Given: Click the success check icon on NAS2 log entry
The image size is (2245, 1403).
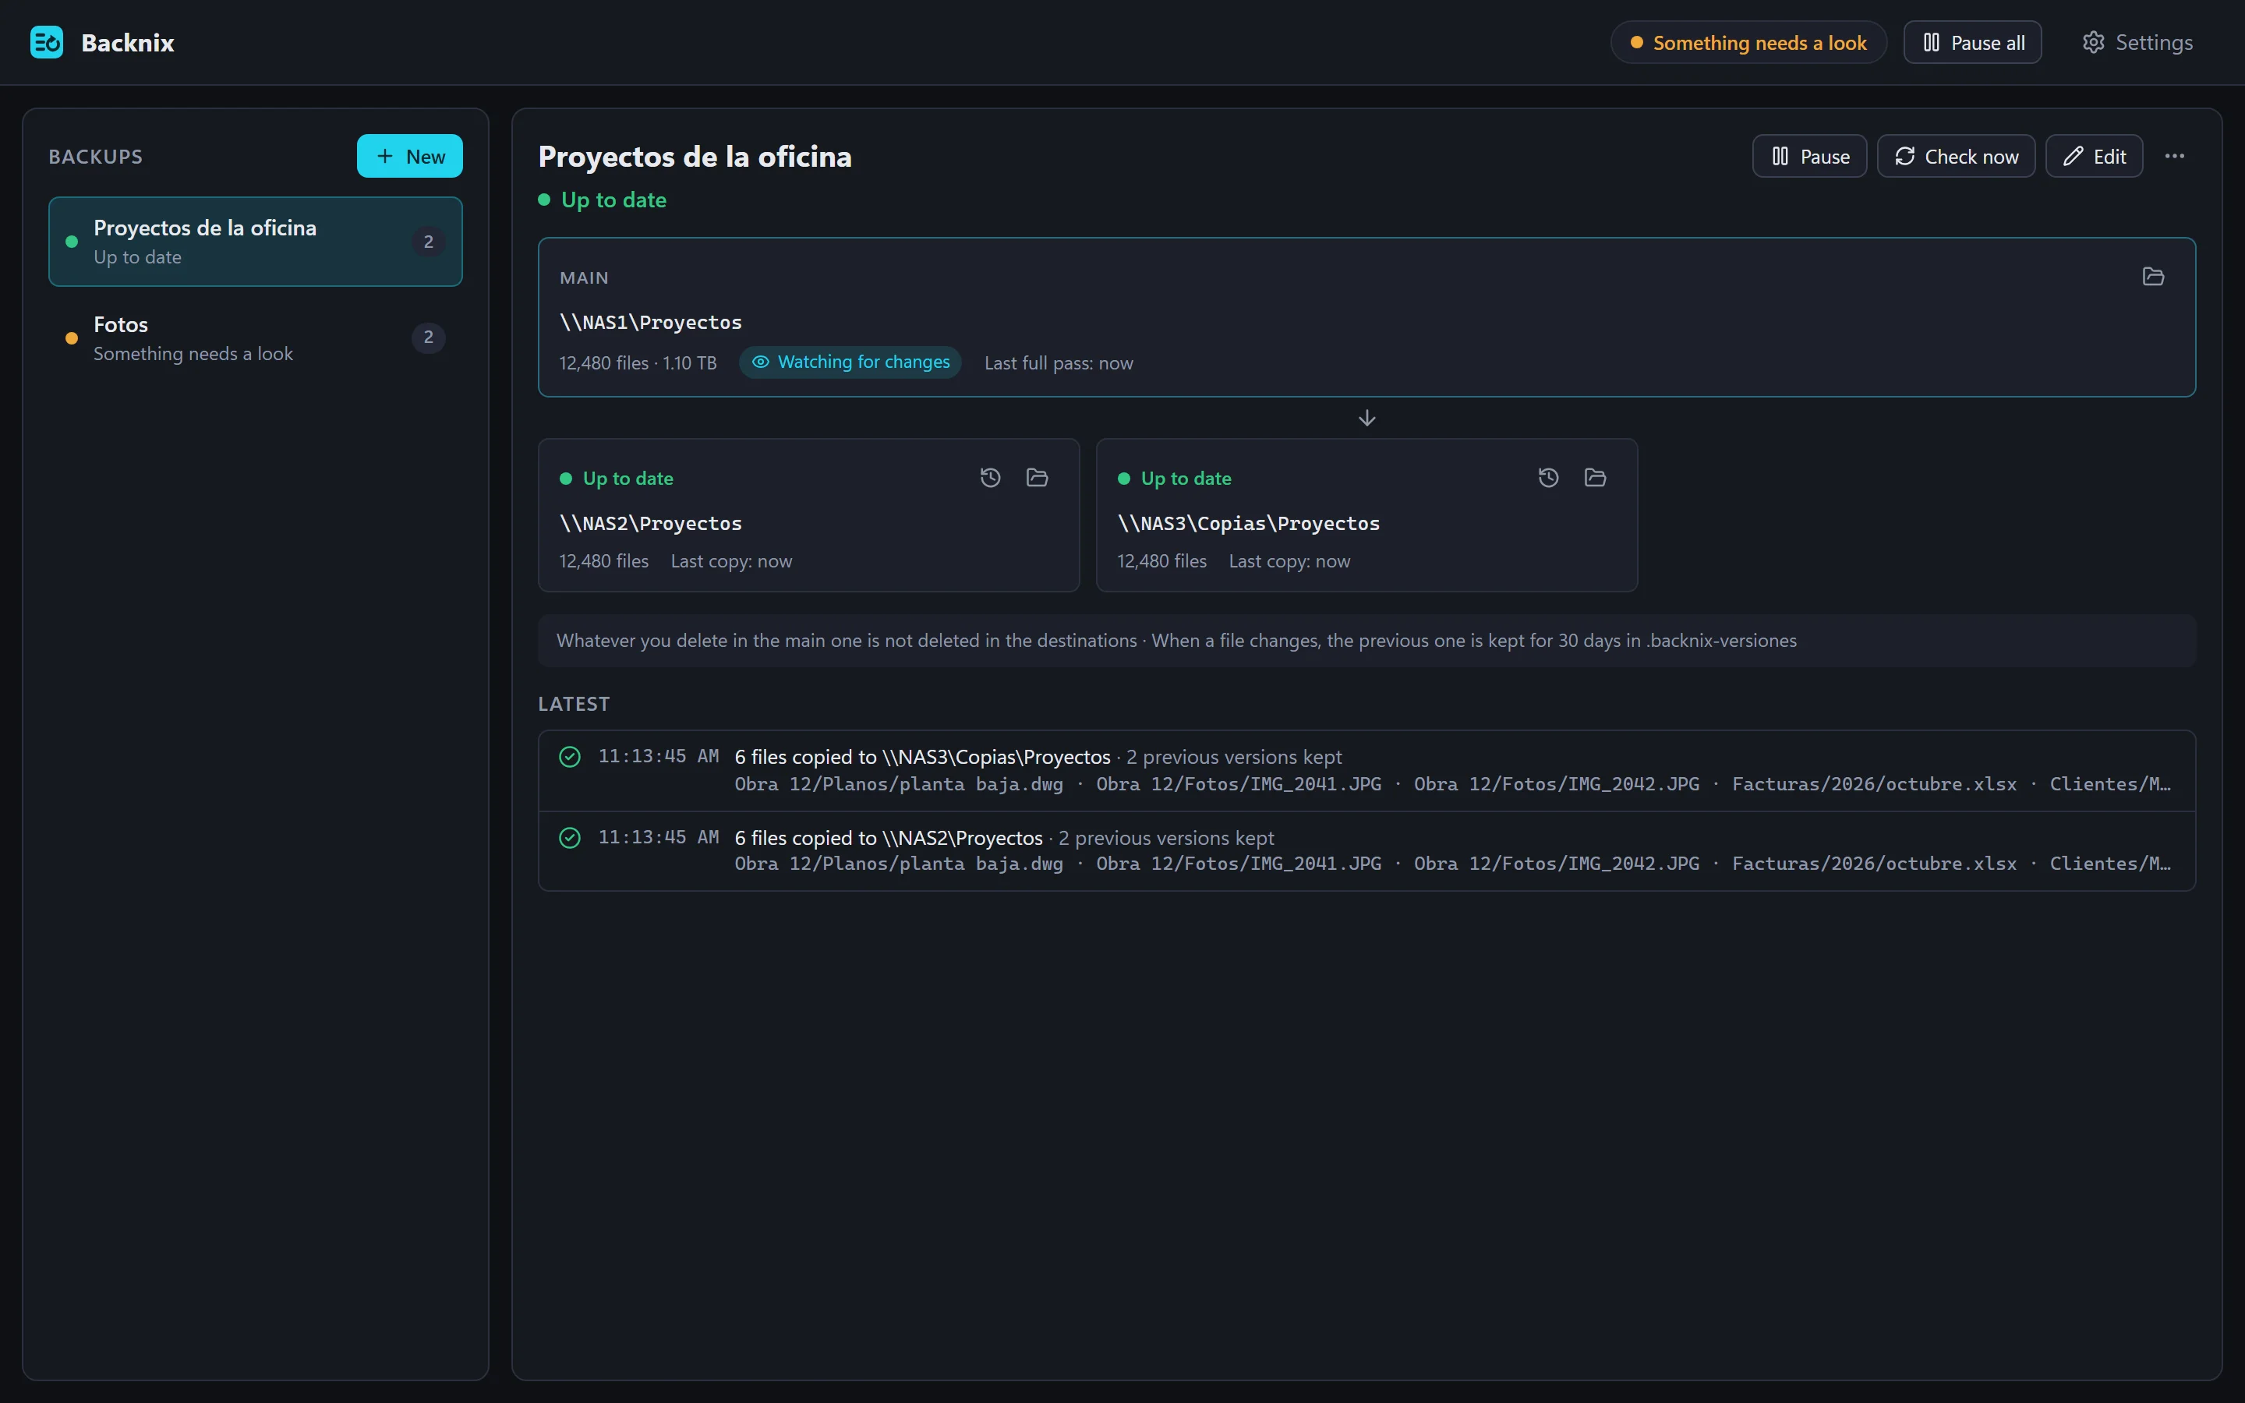Looking at the screenshot, I should (x=570, y=838).
